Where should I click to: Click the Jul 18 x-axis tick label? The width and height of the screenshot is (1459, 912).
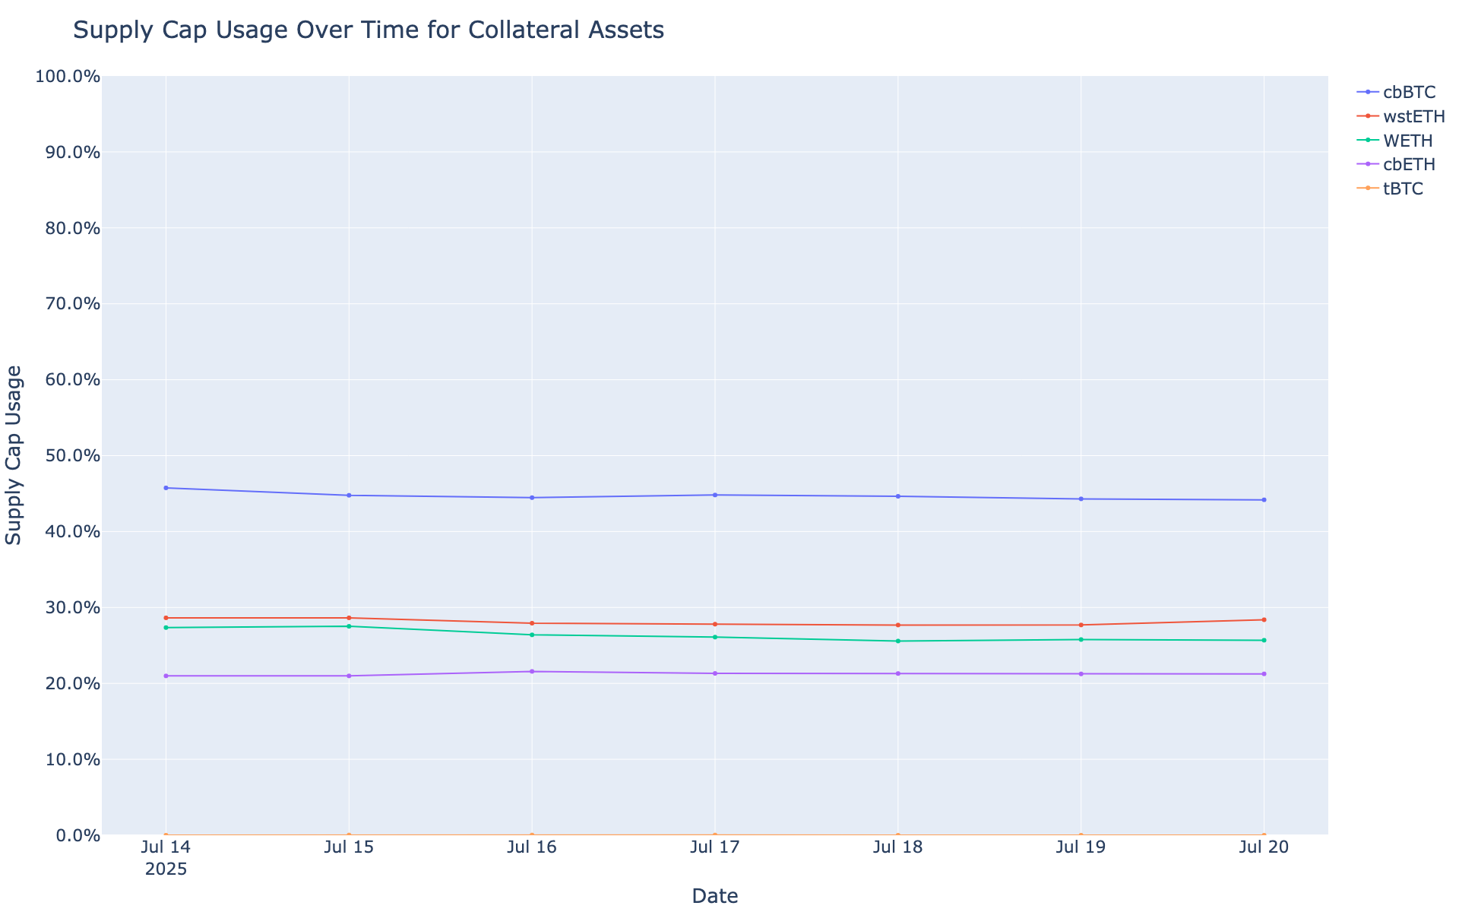pyautogui.click(x=898, y=847)
